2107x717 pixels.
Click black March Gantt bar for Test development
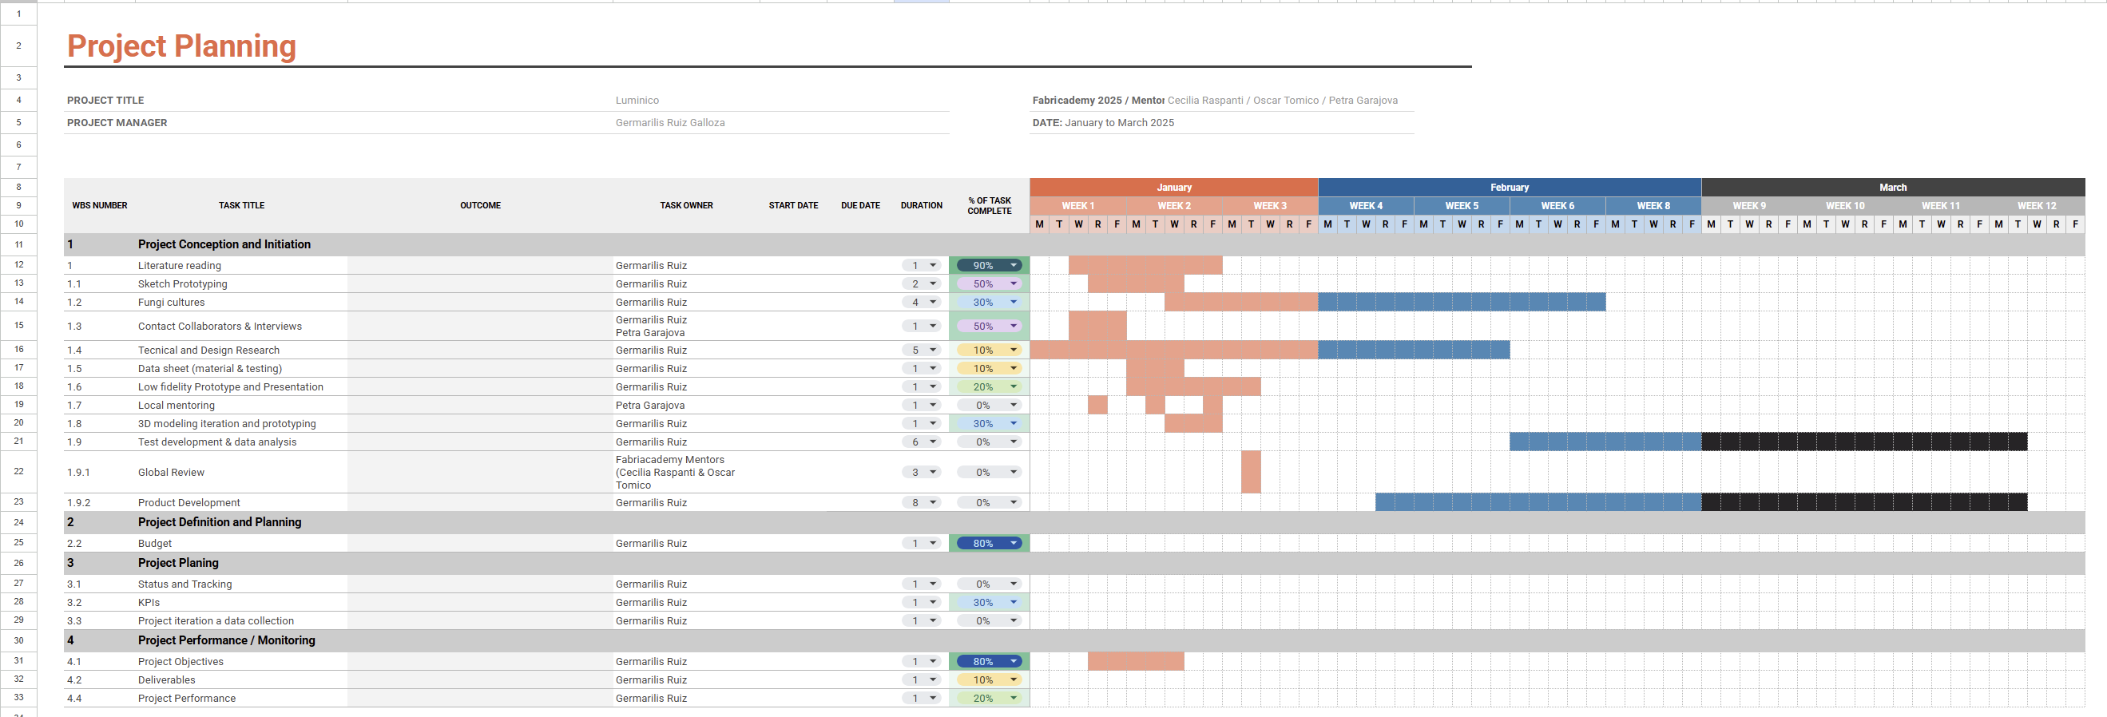tap(1864, 442)
